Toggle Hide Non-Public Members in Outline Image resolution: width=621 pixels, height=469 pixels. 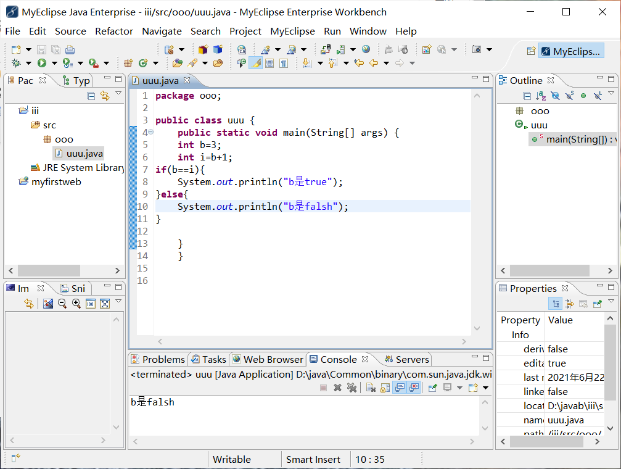583,96
